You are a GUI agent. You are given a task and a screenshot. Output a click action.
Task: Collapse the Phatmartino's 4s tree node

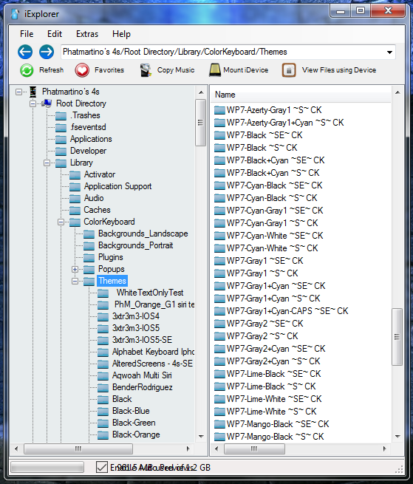tap(18, 92)
